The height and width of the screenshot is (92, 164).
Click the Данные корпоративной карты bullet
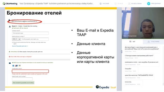[96, 57]
